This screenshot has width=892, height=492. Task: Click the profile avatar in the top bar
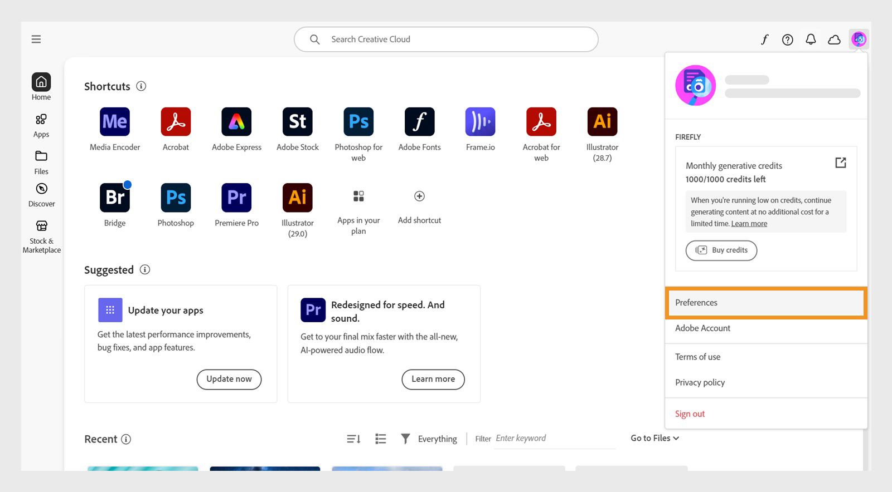[859, 39]
